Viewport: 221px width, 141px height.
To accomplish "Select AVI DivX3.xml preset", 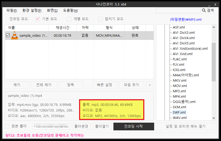I will (x=184, y=33).
